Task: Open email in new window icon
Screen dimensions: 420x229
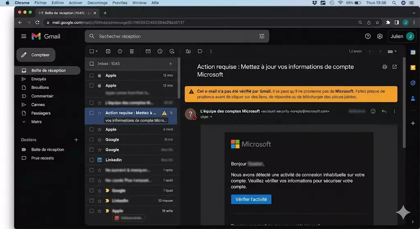Action: (x=395, y=67)
